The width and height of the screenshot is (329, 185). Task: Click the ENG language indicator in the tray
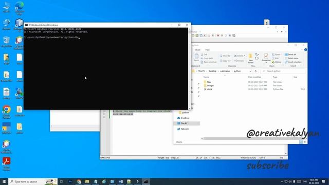305,181
